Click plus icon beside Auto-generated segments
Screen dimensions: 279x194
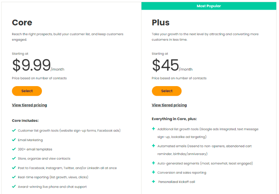pos(154,163)
